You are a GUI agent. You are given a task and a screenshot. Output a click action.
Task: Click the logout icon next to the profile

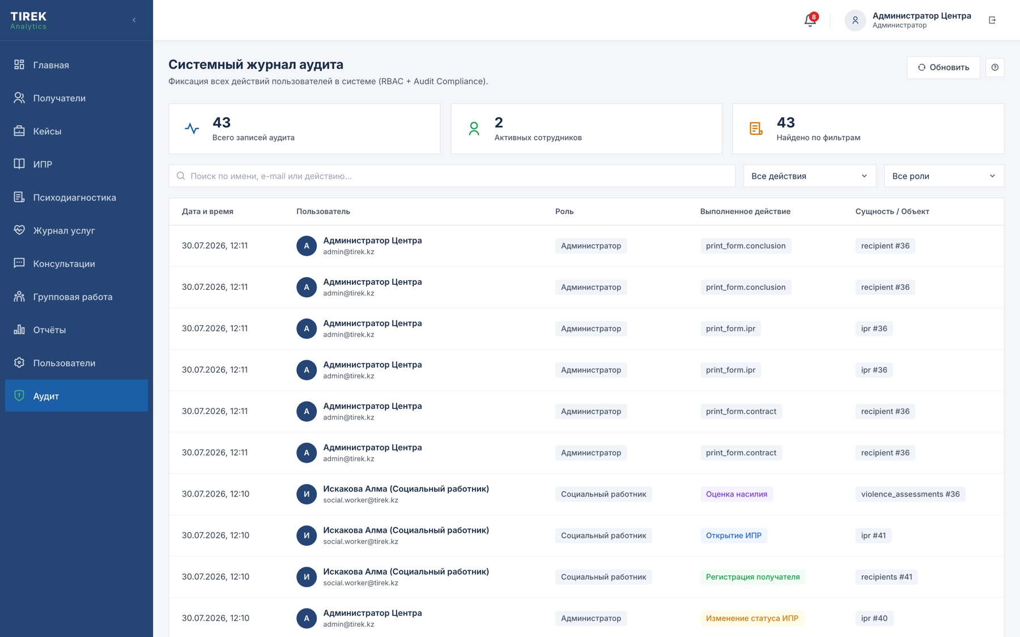[x=992, y=20]
